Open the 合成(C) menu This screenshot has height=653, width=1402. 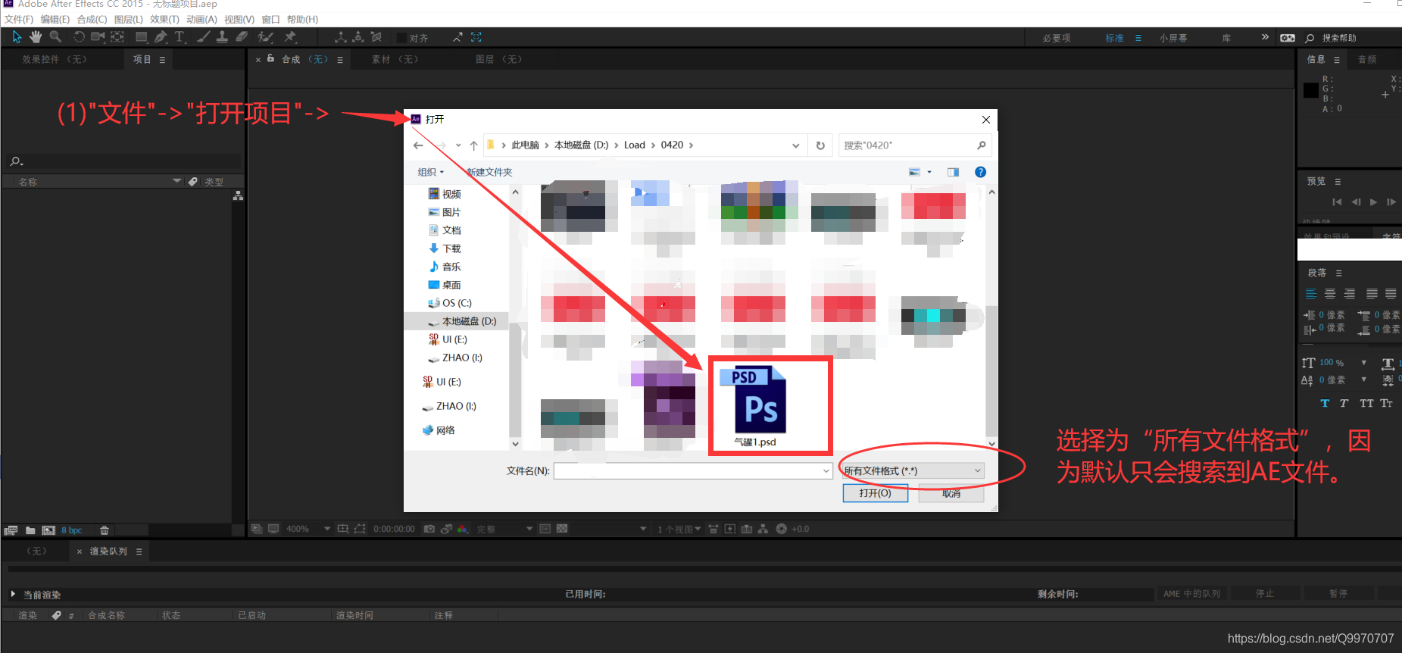(x=92, y=19)
